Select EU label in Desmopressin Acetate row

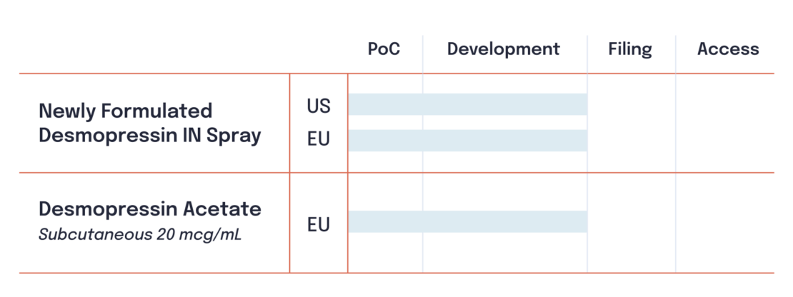[x=318, y=225]
